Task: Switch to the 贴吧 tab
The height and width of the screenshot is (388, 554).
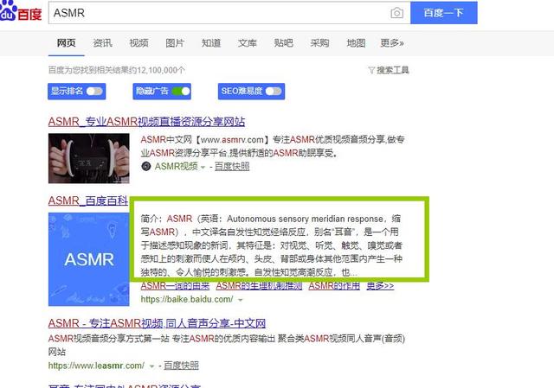Action: (x=283, y=43)
